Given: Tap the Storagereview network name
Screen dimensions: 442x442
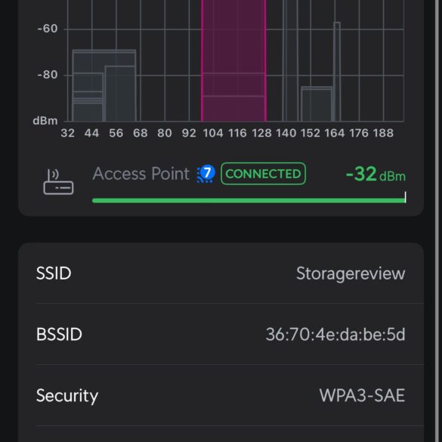Looking at the screenshot, I should tap(351, 274).
